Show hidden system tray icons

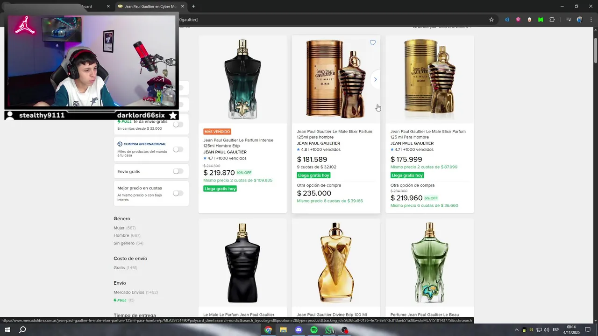pos(516,330)
